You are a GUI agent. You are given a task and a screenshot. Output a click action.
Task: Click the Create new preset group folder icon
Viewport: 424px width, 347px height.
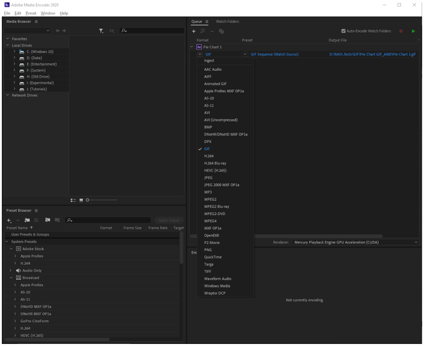pyautogui.click(x=27, y=220)
